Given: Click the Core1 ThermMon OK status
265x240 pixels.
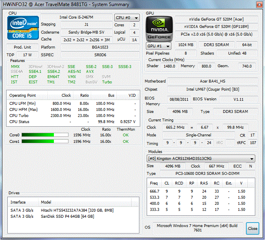Looking at the screenshot, I should click(x=126, y=141).
